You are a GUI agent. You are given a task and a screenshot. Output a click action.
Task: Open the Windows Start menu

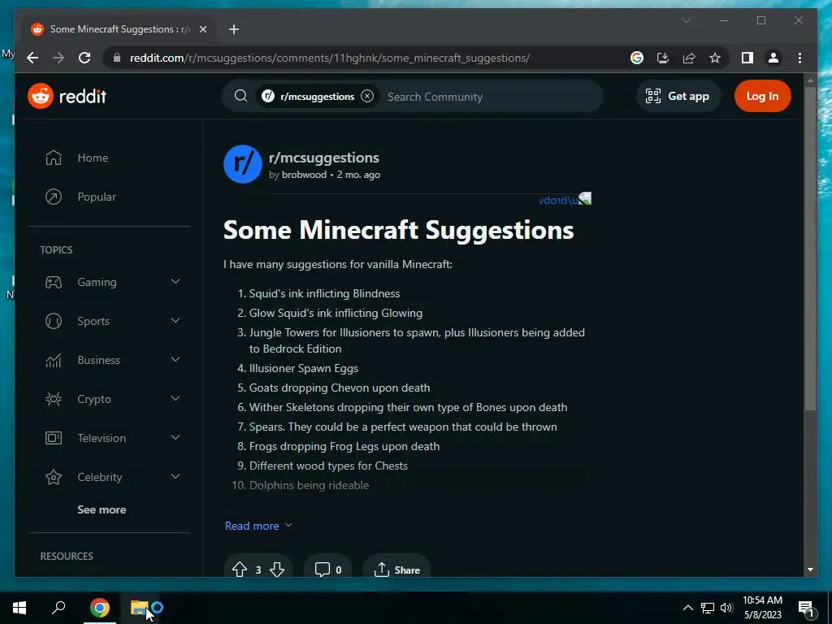coord(19,608)
